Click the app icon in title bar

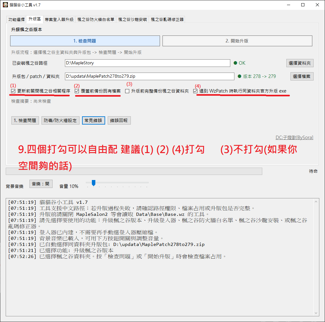[x=5, y=5]
